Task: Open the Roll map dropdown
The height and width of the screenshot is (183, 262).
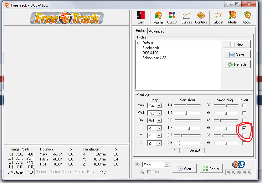Action: coord(159,120)
